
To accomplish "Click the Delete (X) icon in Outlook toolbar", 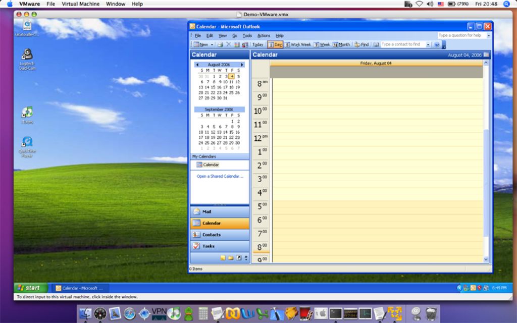I will pyautogui.click(x=228, y=44).
